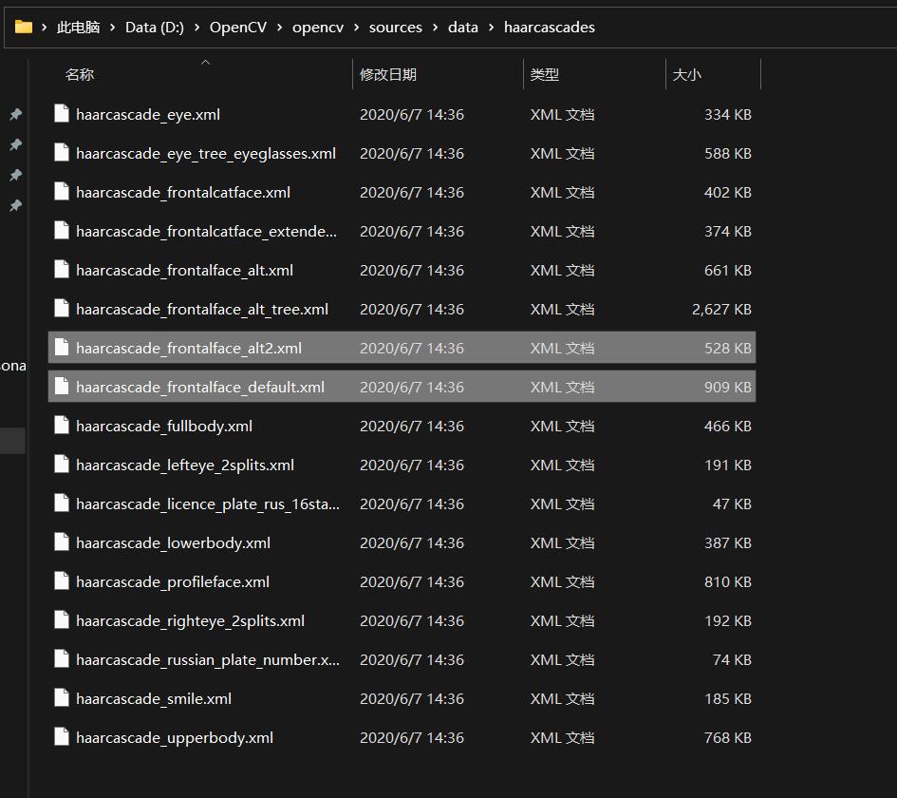Click the 185 KB size value

coord(728,698)
